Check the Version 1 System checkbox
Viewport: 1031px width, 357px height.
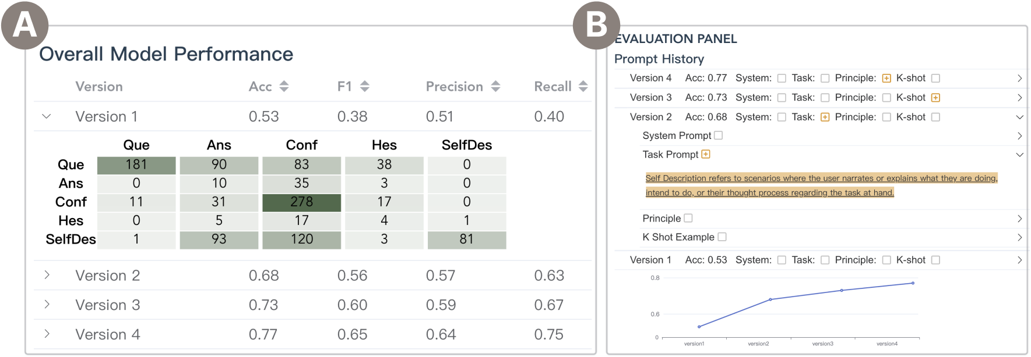tap(782, 260)
